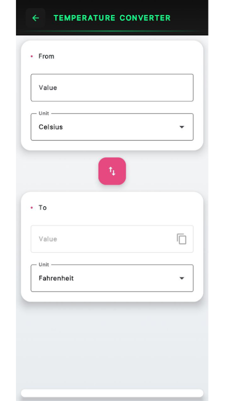Swap the From and To units
This screenshot has height=401, width=225.
tap(112, 171)
